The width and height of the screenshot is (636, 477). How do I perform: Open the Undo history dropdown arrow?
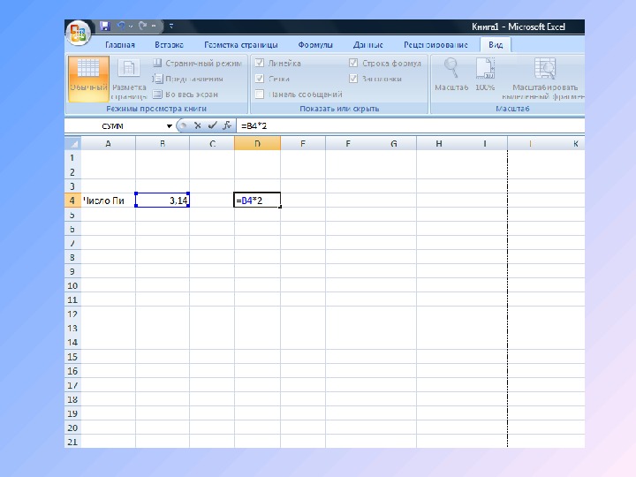[131, 26]
